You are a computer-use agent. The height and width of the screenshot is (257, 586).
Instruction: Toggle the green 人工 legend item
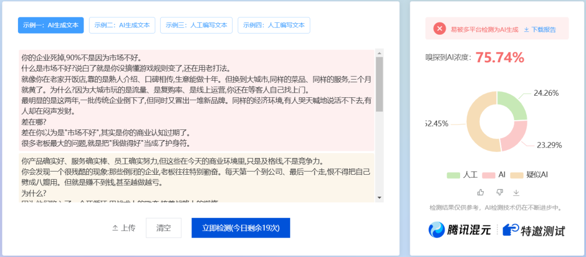(x=462, y=175)
